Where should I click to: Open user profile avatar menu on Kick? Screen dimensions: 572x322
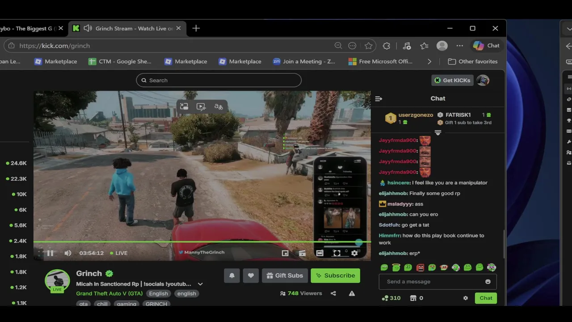(x=483, y=80)
